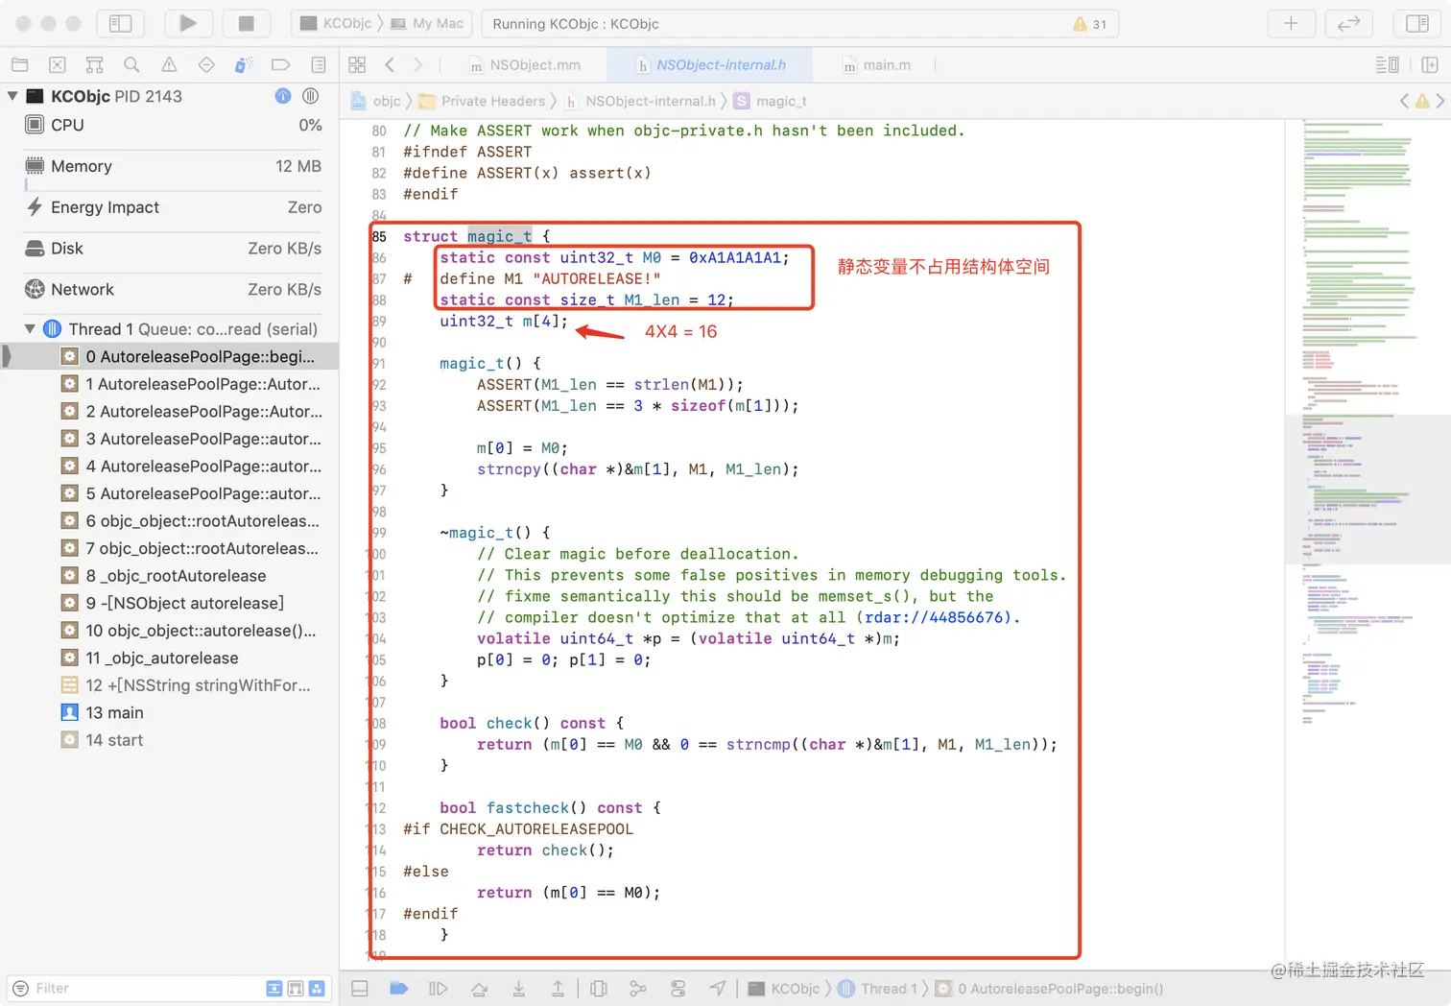Open the KCObjc scheme selector
The height and width of the screenshot is (1006, 1451).
coord(336,23)
